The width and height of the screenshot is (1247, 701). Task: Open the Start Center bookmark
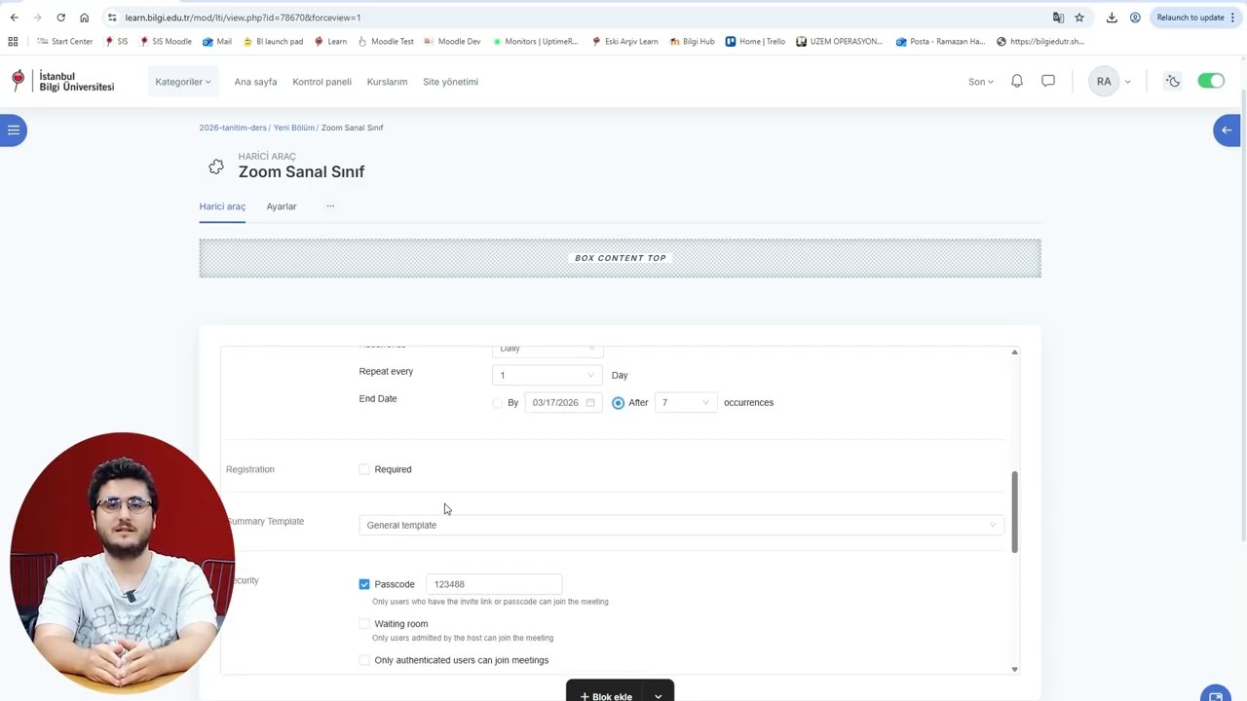point(65,42)
